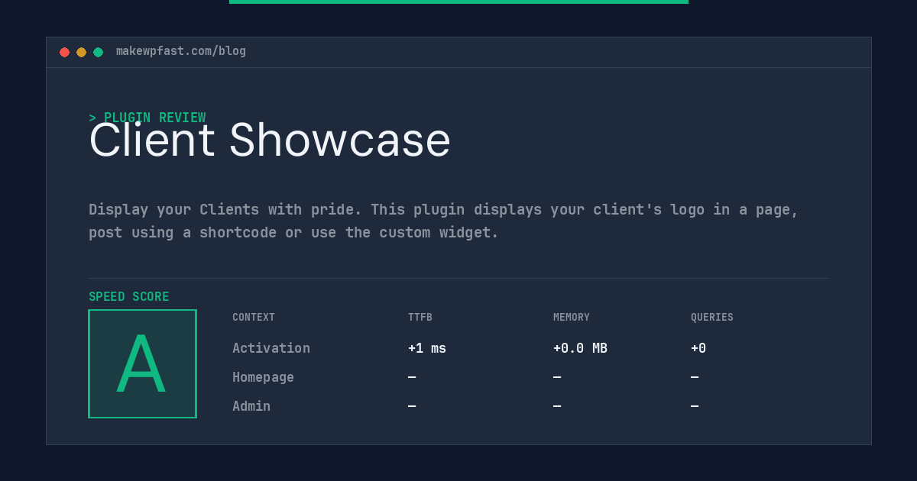Click the CONTEXT column header

[x=254, y=318]
